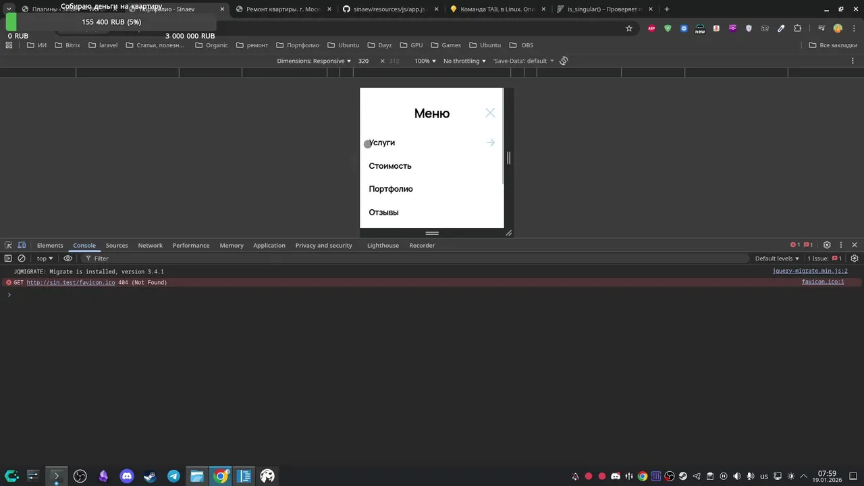Open favicon.ico:1 source link
This screenshot has width=864, height=486.
823,282
